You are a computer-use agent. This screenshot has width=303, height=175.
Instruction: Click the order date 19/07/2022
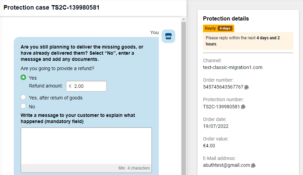(x=216, y=126)
